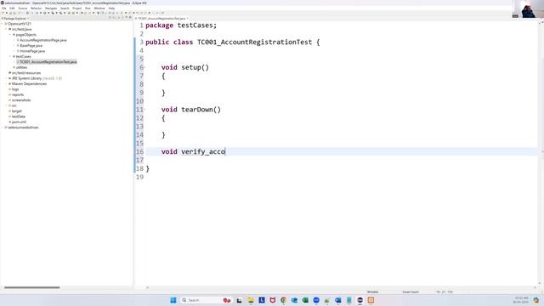
Task: Open the Project menu
Action: (x=77, y=8)
